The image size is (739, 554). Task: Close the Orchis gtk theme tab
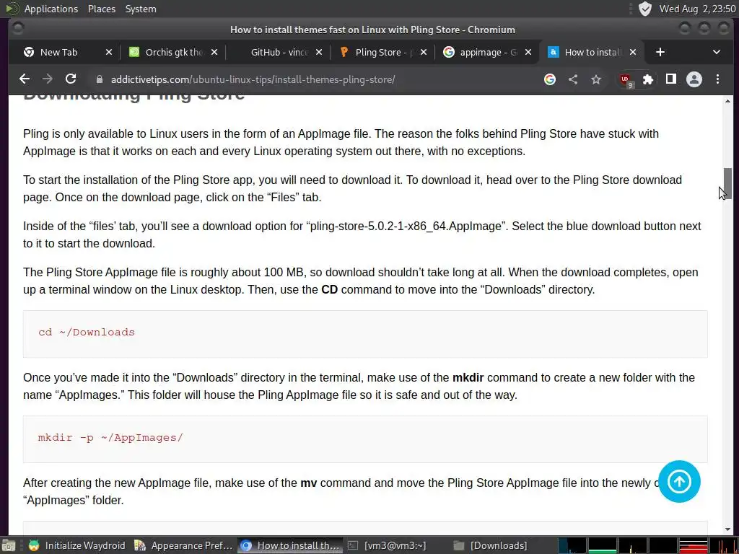[214, 52]
